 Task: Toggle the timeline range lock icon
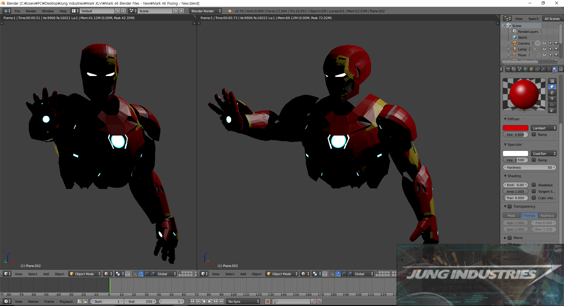tap(85, 301)
